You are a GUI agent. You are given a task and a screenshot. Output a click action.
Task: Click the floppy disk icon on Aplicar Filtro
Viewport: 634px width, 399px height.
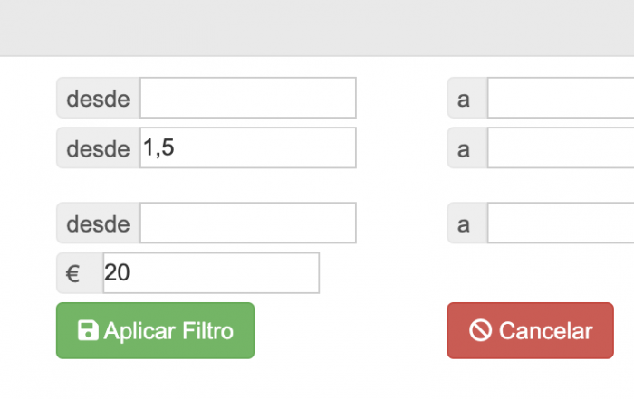click(88, 330)
